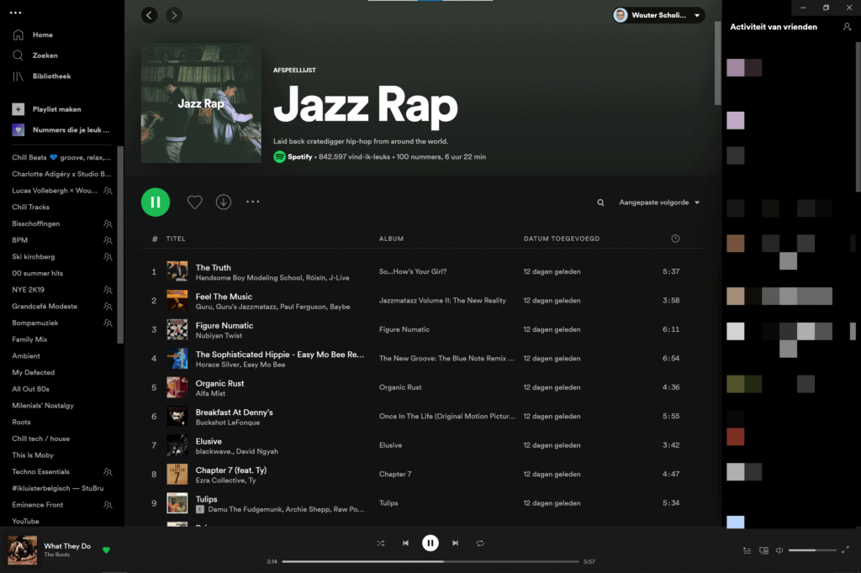
Task: Like the Jazz Rap playlist heart
Action: pyautogui.click(x=194, y=202)
